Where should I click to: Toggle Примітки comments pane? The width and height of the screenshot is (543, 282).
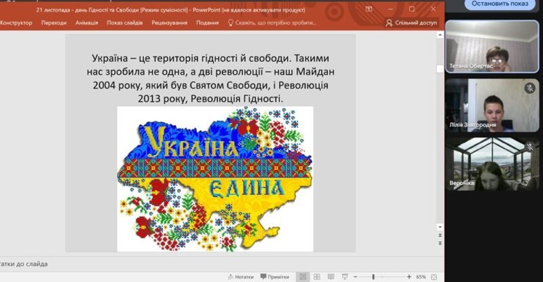[x=274, y=277]
